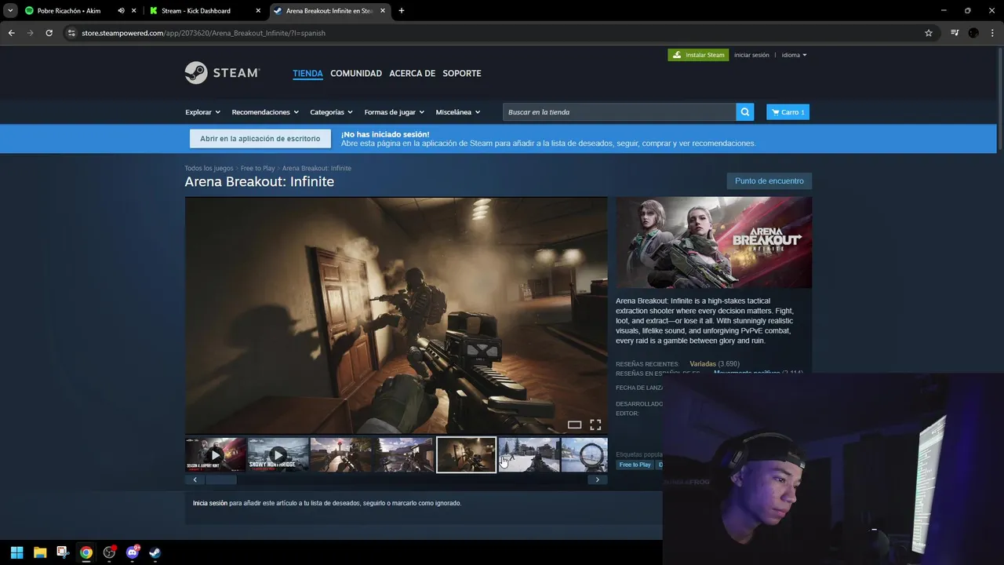The width and height of the screenshot is (1004, 565).
Task: Expand the Explorar dropdown
Action: coord(202,112)
